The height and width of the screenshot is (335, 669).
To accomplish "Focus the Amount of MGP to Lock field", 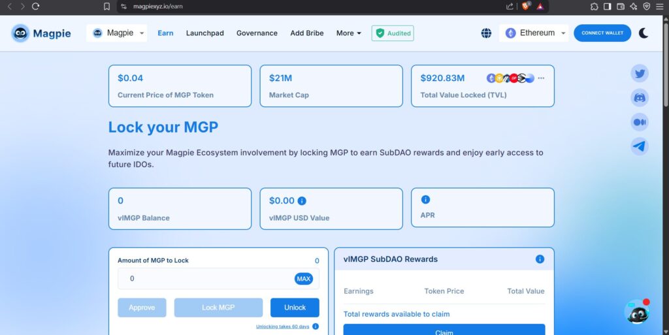I will click(218, 279).
